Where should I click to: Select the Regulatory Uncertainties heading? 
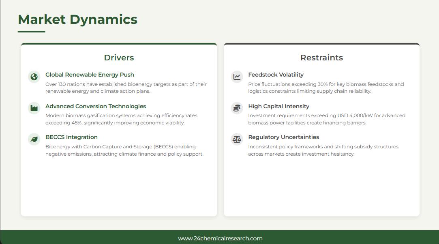tap(284, 137)
